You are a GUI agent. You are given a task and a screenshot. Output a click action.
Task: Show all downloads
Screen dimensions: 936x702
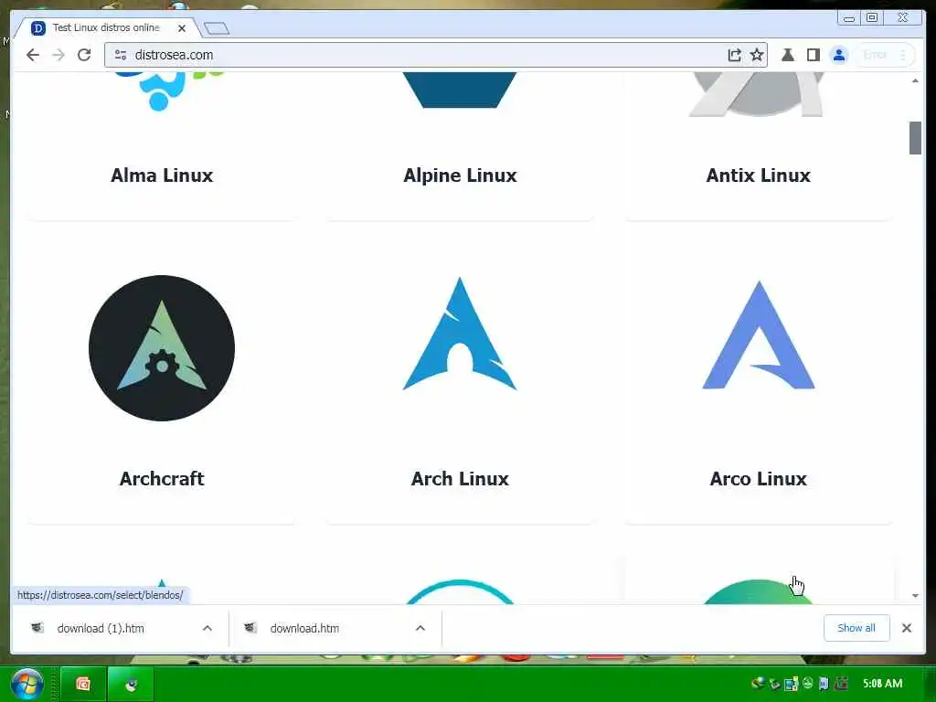coord(856,628)
